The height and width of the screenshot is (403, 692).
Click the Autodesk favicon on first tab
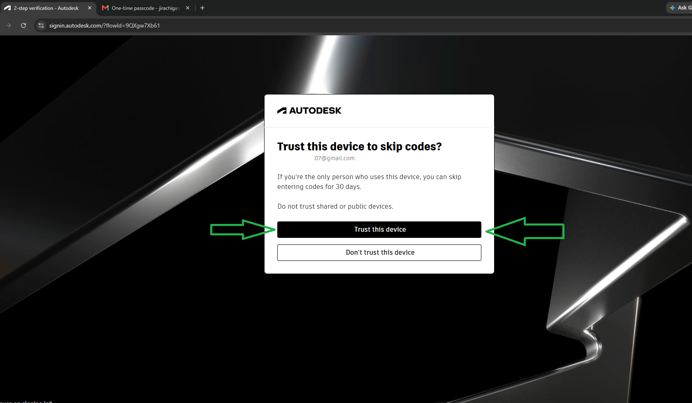7,8
